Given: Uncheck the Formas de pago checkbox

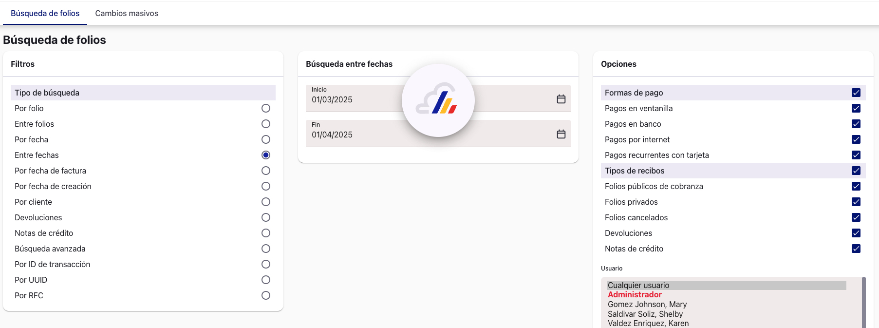Looking at the screenshot, I should tap(856, 93).
